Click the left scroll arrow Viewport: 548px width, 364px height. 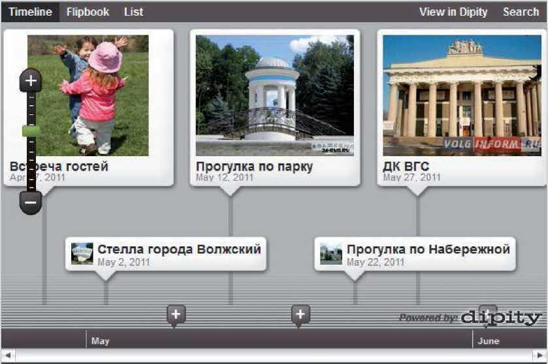(x=8, y=356)
